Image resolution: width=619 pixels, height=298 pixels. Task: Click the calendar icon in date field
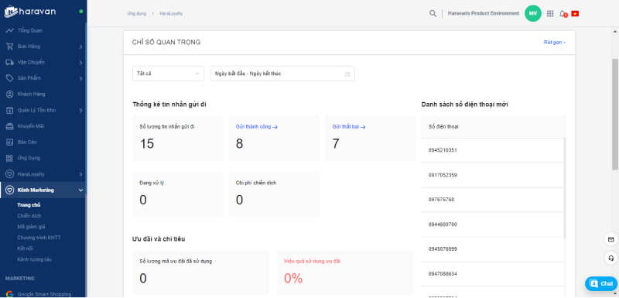pyautogui.click(x=347, y=74)
